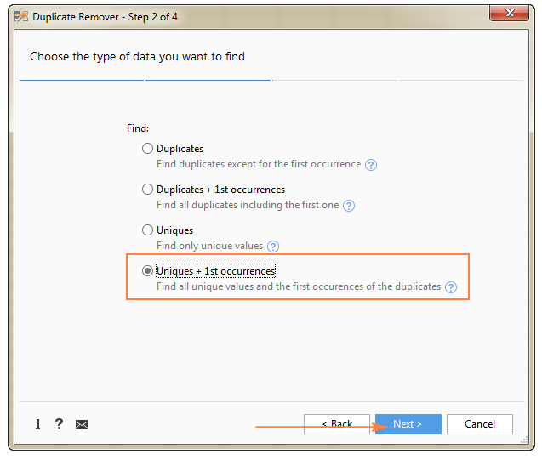Image resolution: width=542 pixels, height=465 pixels.
Task: Pick Uniques + 1st occurrences radio button
Action: [x=148, y=271]
